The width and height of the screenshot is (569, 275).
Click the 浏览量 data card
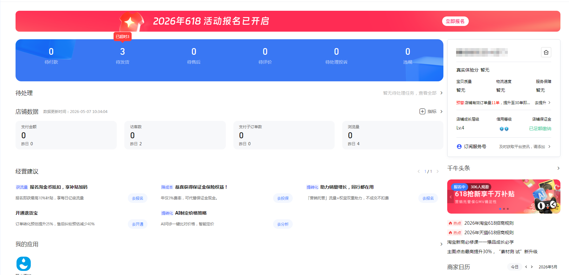tap(393, 135)
